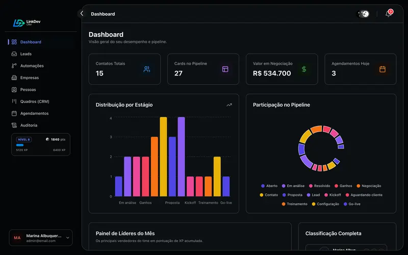Click the Automações branch icon
Viewport: 408px width, 255px height.
point(14,66)
